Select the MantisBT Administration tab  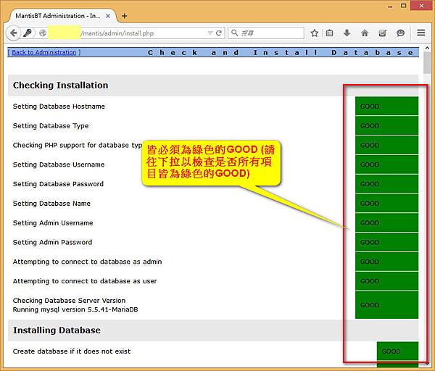point(61,16)
